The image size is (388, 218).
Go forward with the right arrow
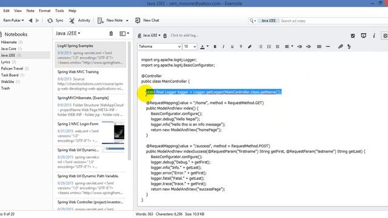pyautogui.click(x=38, y=21)
